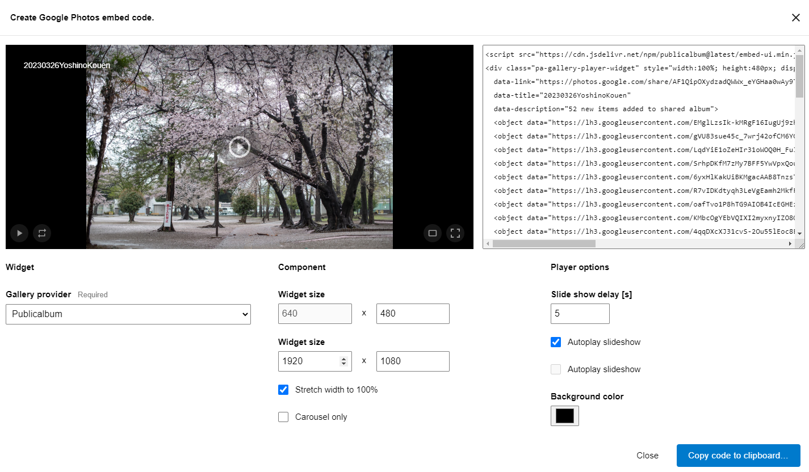The image size is (809, 472).
Task: Uncheck Stretch width to 100% checkbox
Action: click(x=283, y=390)
